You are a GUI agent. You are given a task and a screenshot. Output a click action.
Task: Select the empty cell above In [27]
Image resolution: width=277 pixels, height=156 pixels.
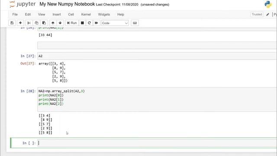click(x=157, y=45)
